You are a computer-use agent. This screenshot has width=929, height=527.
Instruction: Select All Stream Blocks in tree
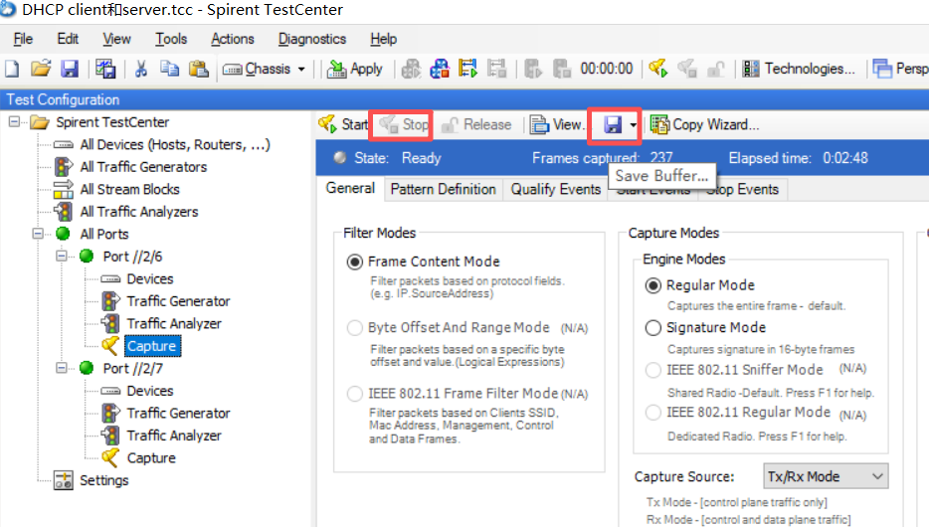[x=129, y=190]
